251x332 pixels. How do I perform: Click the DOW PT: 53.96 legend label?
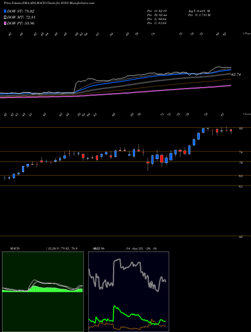point(21,23)
